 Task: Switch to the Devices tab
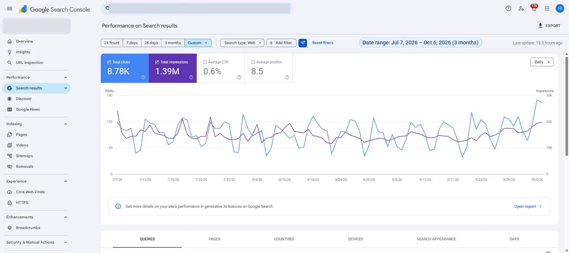[355, 239]
